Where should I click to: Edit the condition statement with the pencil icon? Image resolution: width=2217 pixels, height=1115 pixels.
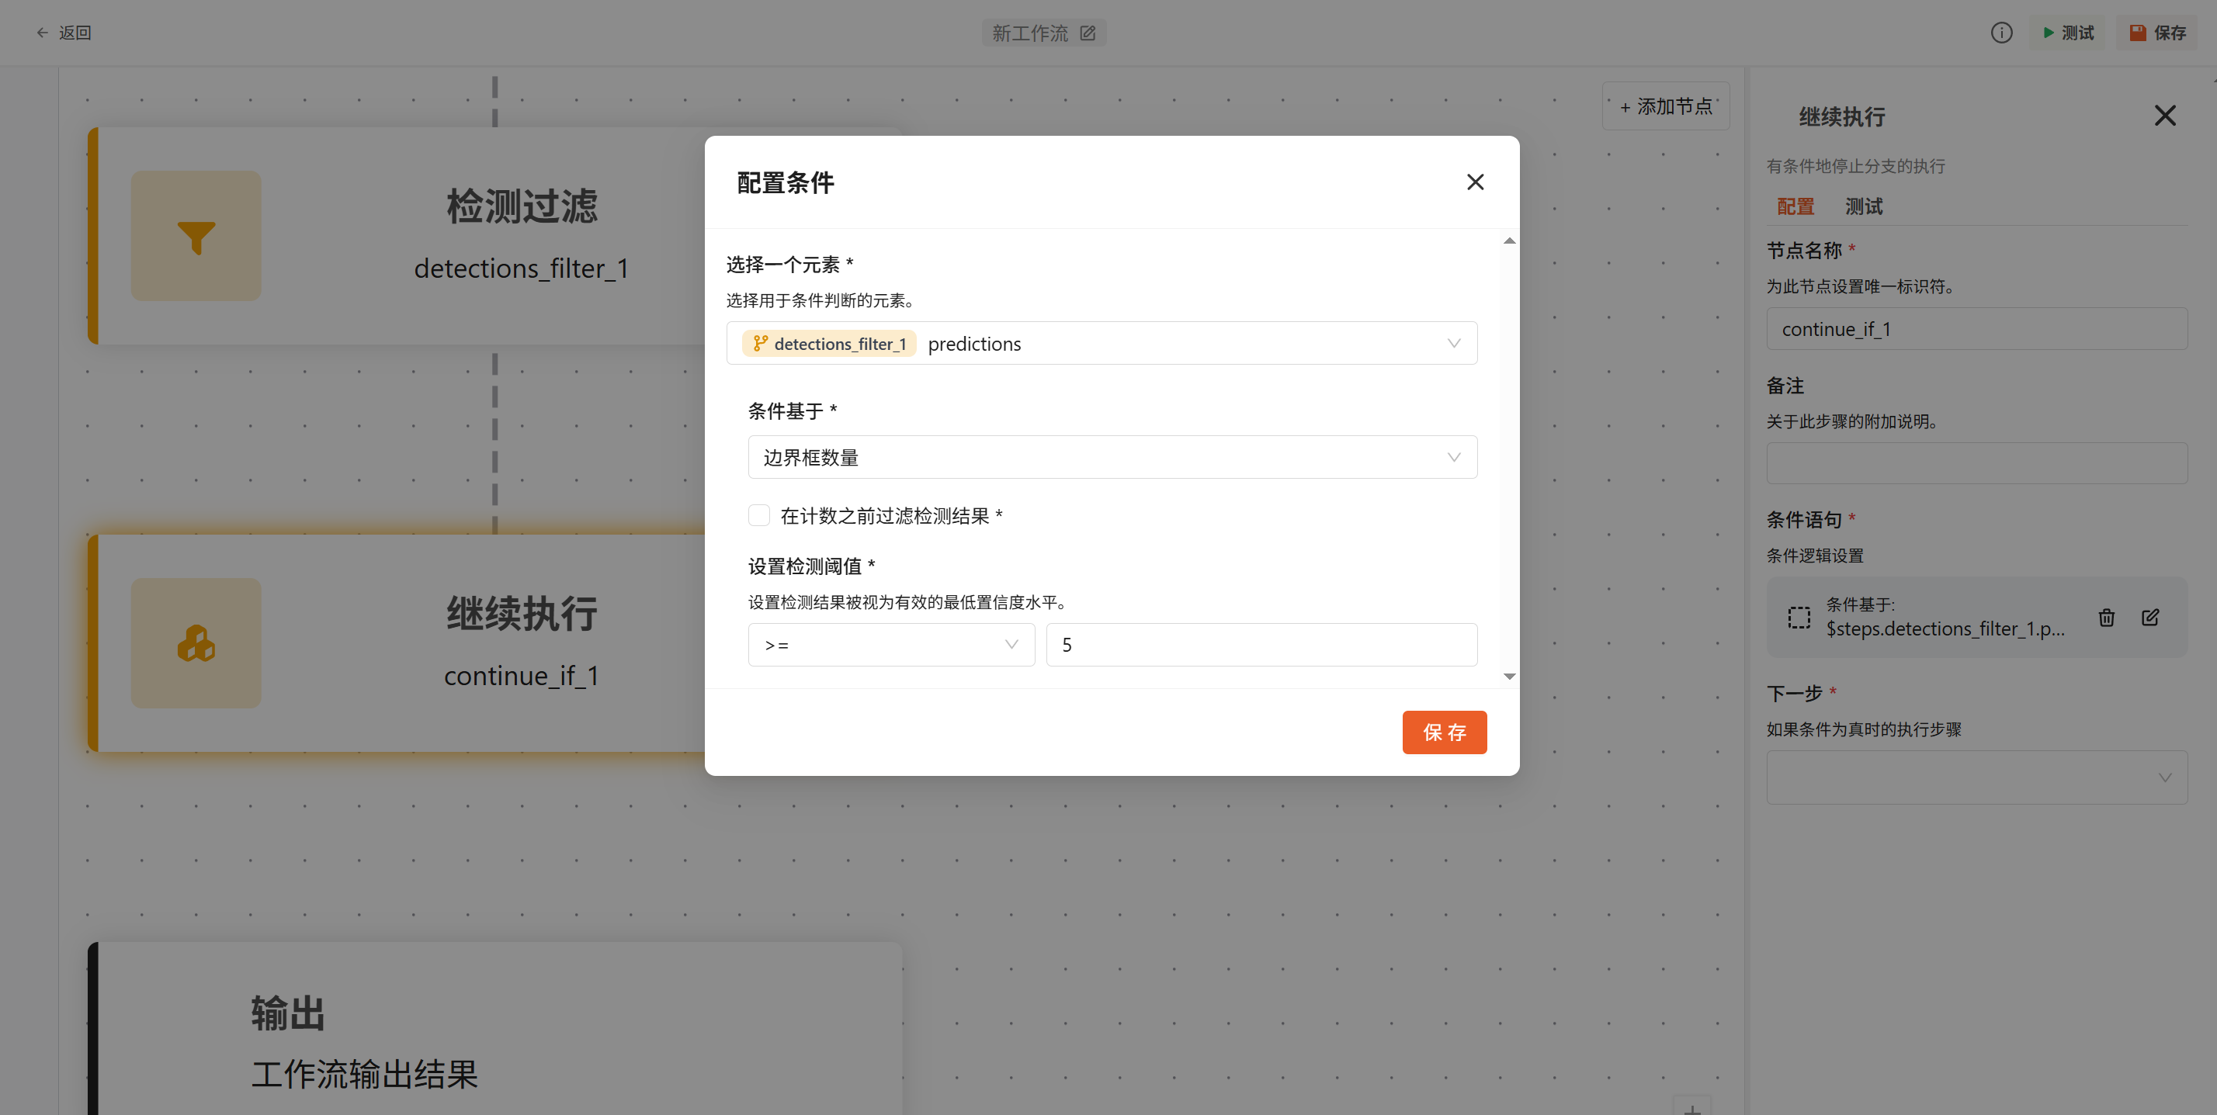(x=2150, y=617)
